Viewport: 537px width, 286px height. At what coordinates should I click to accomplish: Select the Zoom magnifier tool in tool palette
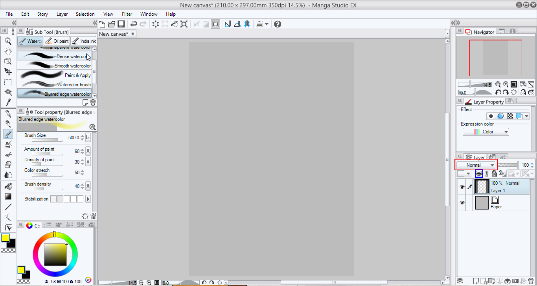coord(8,41)
